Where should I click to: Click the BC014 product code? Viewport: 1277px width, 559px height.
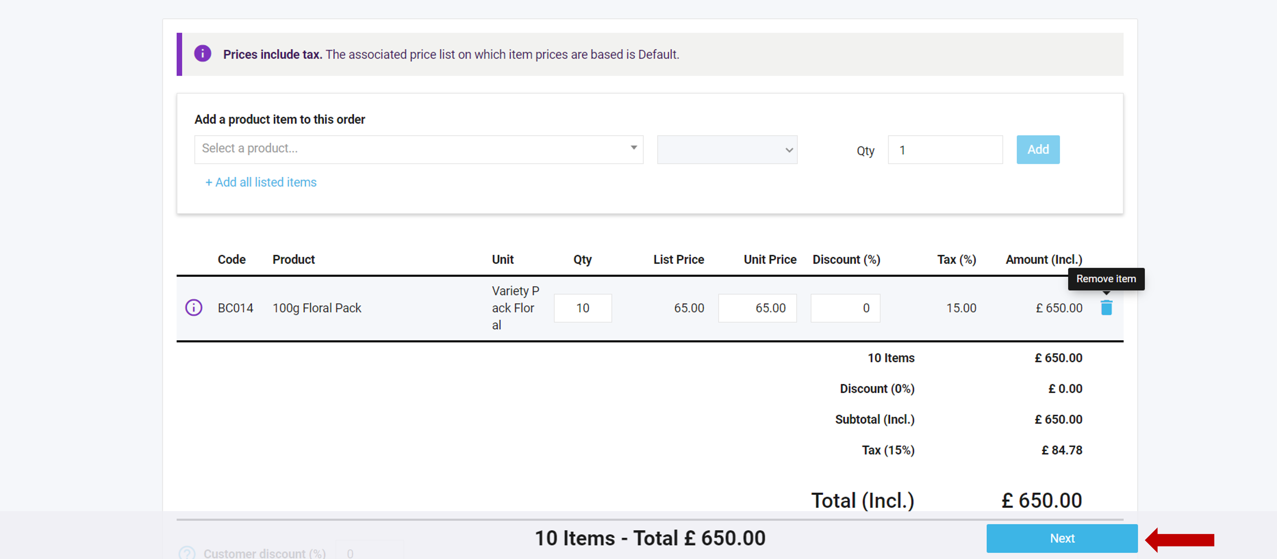[x=235, y=308]
